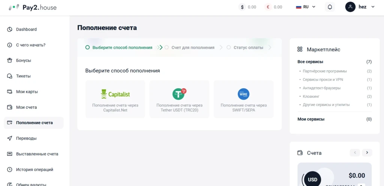Viewport: 384px width, 186px height.
Task: Go to Бонусы section
Action: pos(33,61)
